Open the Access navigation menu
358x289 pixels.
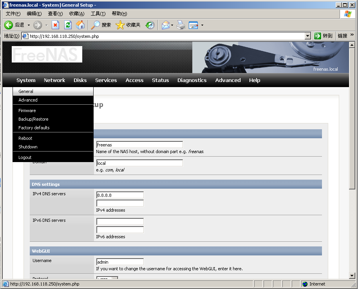tap(134, 80)
